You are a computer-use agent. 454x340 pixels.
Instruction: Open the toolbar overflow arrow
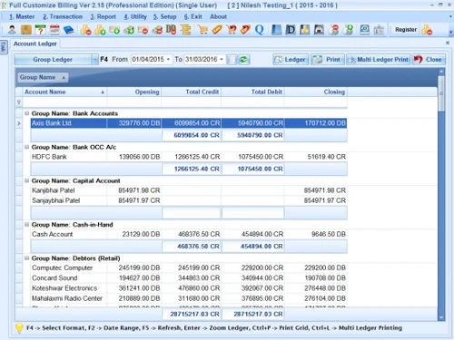450,33
